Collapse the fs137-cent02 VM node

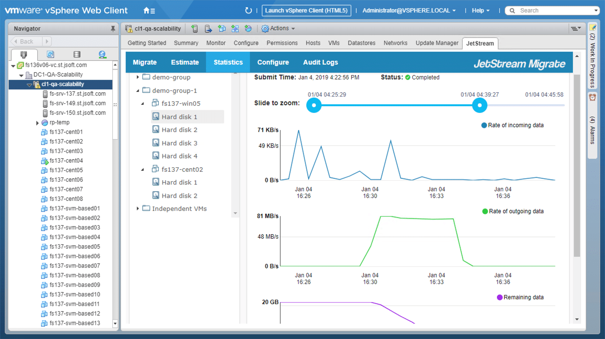coord(142,169)
